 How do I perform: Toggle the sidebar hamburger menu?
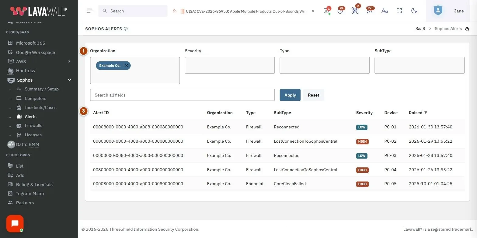click(x=89, y=11)
